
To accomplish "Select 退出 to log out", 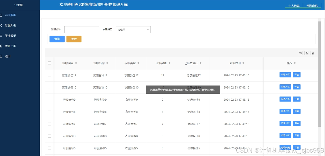I will pos(8,56).
